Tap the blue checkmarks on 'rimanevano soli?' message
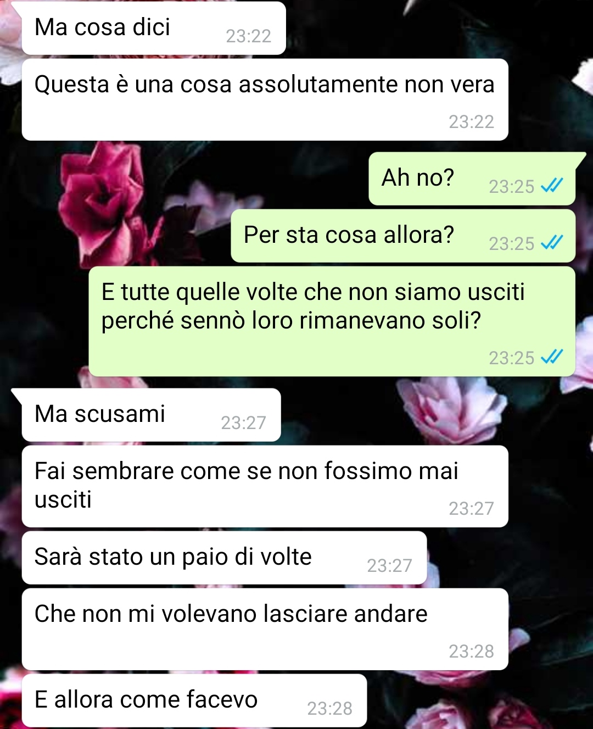Viewport: 593px width, 729px height. (552, 358)
